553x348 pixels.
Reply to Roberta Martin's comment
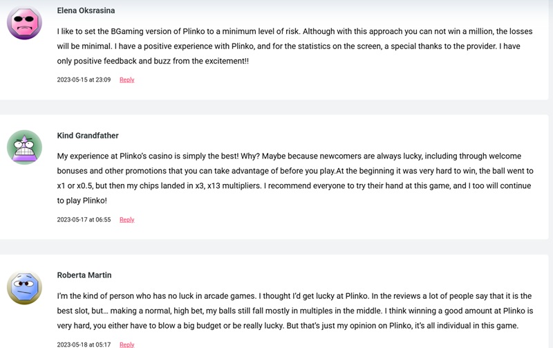pyautogui.click(x=127, y=344)
